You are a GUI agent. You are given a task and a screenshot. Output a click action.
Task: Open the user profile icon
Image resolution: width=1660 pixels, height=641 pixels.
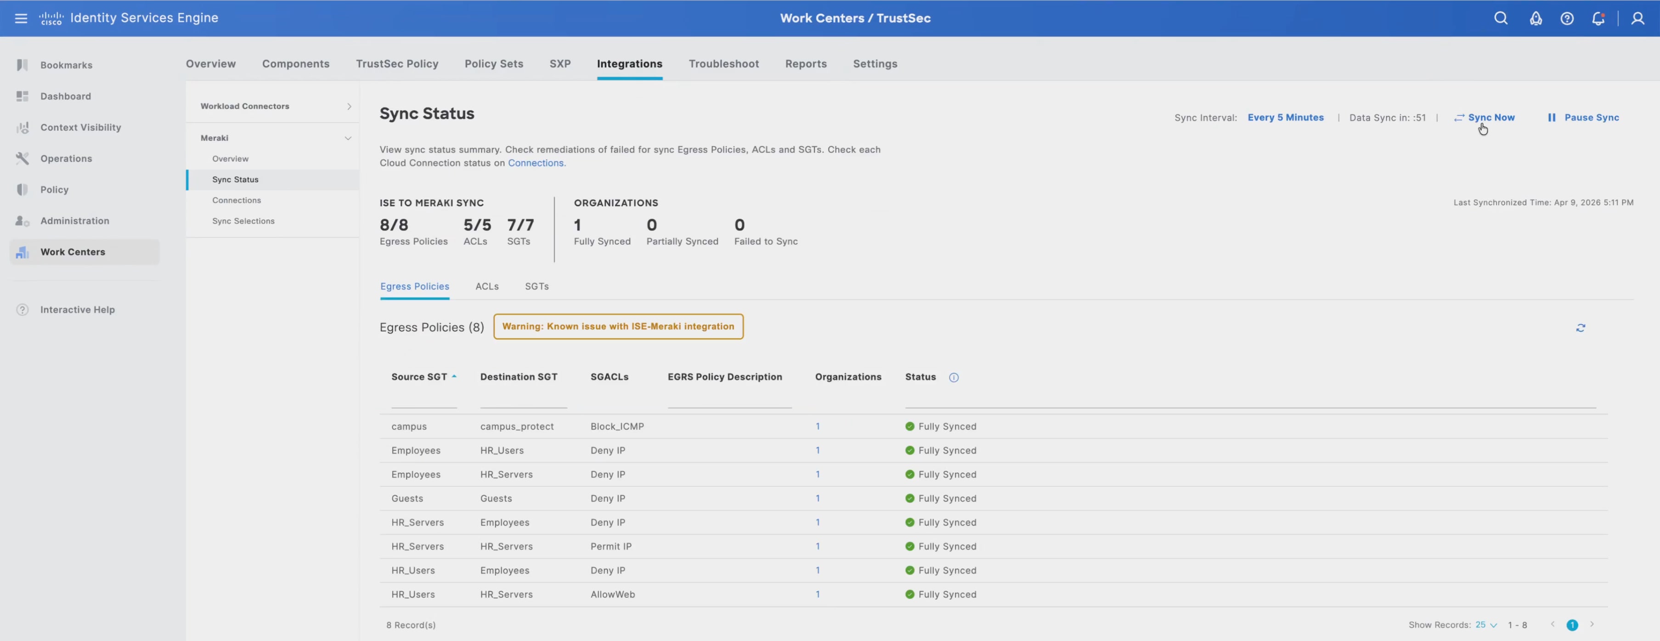1637,18
